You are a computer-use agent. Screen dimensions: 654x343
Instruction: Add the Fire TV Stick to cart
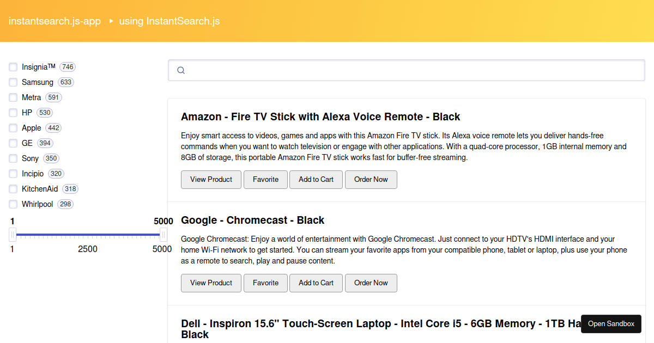pos(316,179)
